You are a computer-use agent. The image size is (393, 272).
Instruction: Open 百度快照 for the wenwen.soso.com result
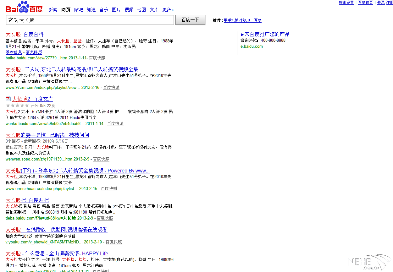click(101, 159)
